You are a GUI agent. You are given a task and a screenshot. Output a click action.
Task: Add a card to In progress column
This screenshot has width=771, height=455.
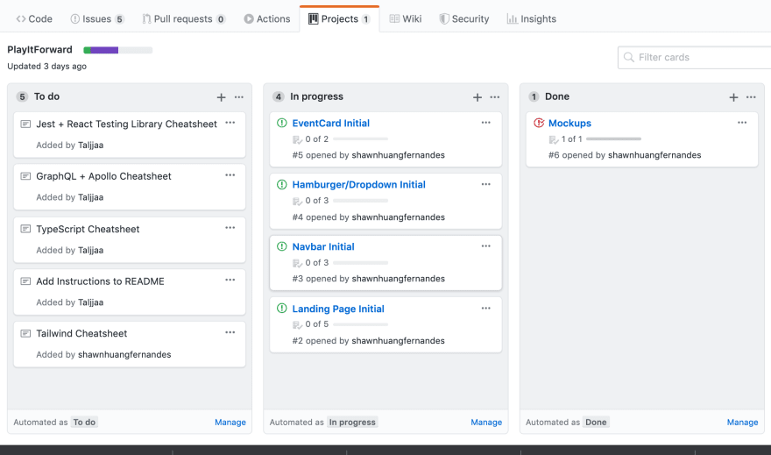(477, 97)
